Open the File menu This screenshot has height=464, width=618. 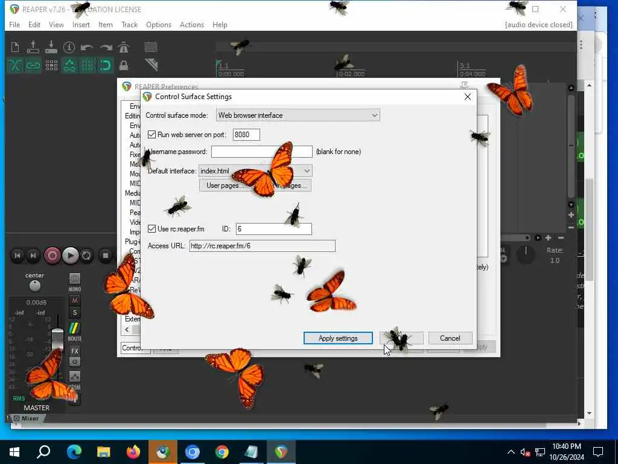(14, 24)
